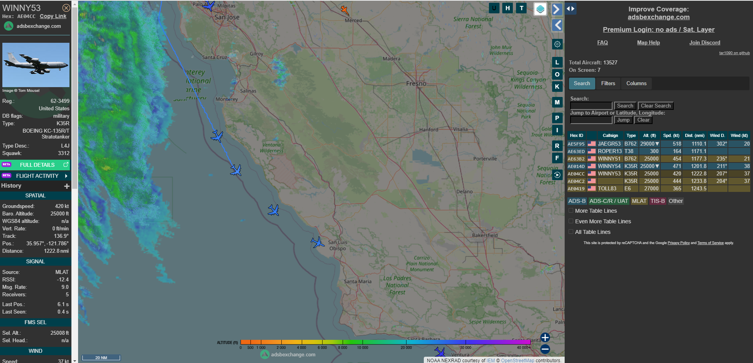Viewport: 753px width, 363px height.
Task: Open the Map Help link
Action: [648, 43]
